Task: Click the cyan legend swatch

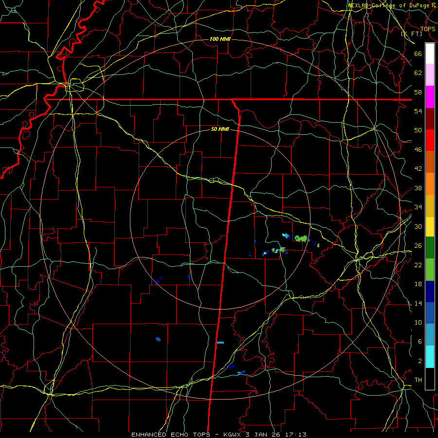Action: (430, 357)
